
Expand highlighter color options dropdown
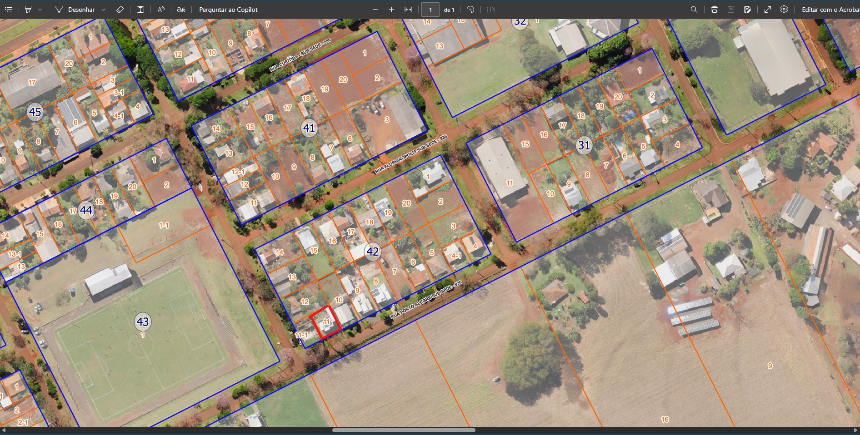pos(40,10)
